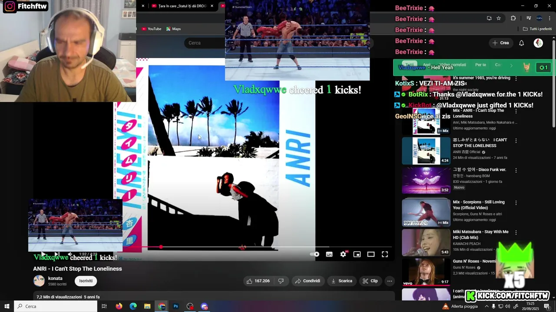This screenshot has width=556, height=312.
Task: Click Windows taskbar Cerca search box
Action: pyautogui.click(x=56, y=306)
